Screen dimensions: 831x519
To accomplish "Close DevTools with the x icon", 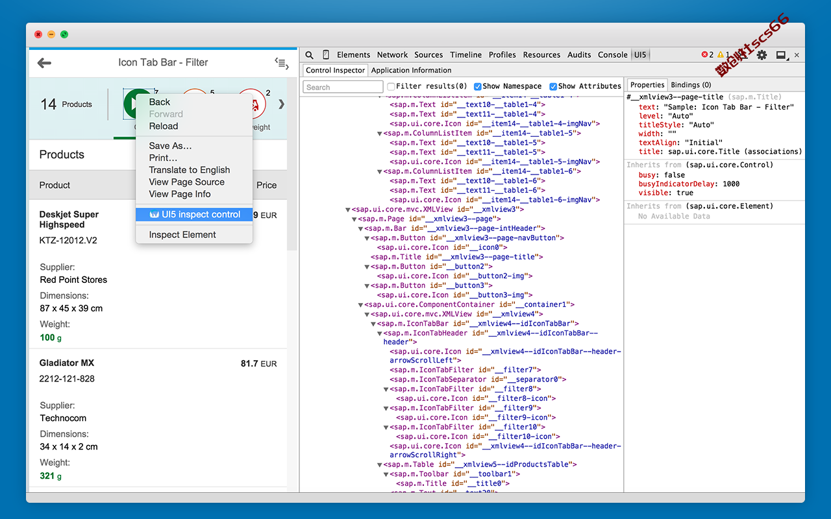I will 797,55.
